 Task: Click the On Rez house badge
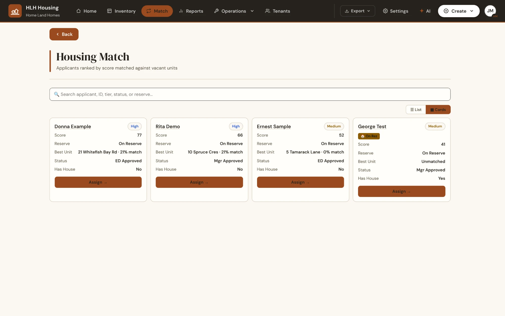pos(369,136)
